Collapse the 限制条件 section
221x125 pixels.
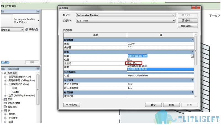click(x=192, y=40)
